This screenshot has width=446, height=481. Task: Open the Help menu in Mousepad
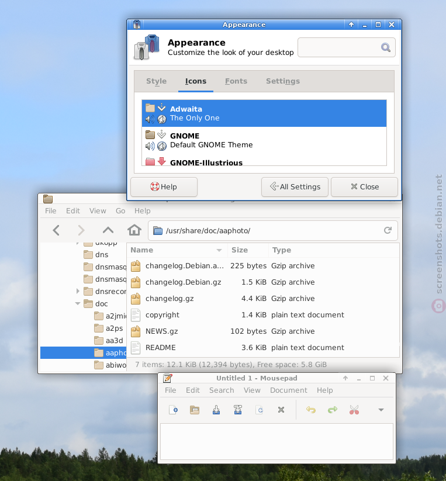[324, 390]
